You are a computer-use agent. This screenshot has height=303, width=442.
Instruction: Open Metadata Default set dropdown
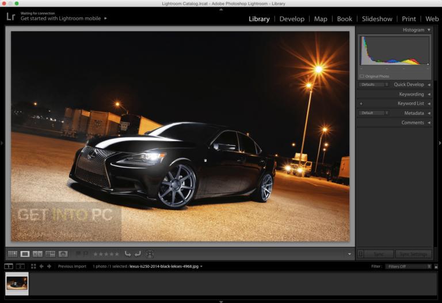[374, 113]
